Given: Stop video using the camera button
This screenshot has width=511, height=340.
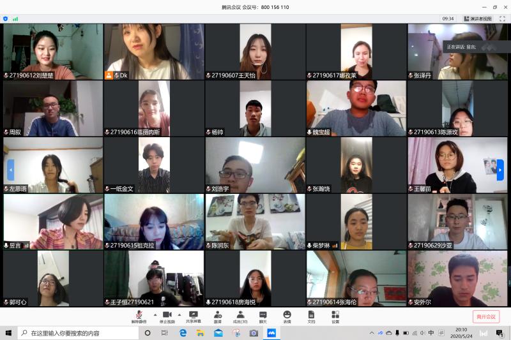Looking at the screenshot, I should tap(167, 316).
